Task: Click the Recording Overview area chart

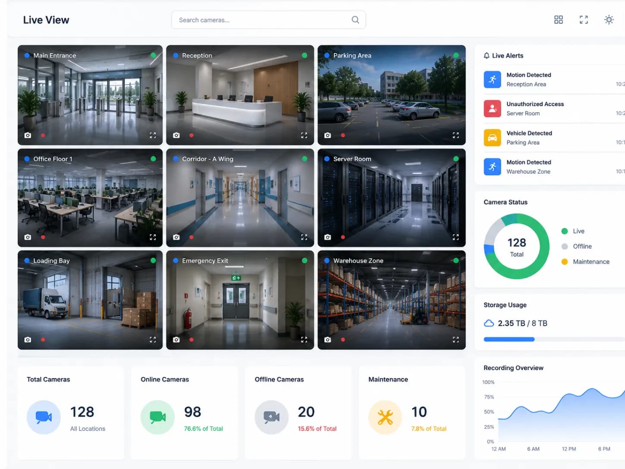Action: point(561,415)
